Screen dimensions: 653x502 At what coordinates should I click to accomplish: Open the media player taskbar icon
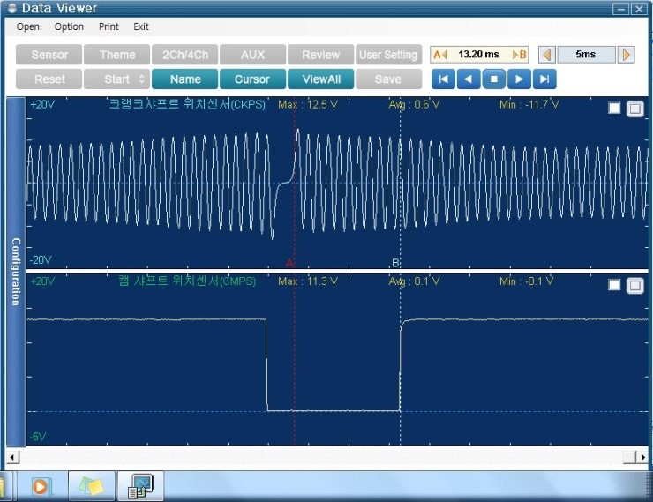pyautogui.click(x=41, y=486)
